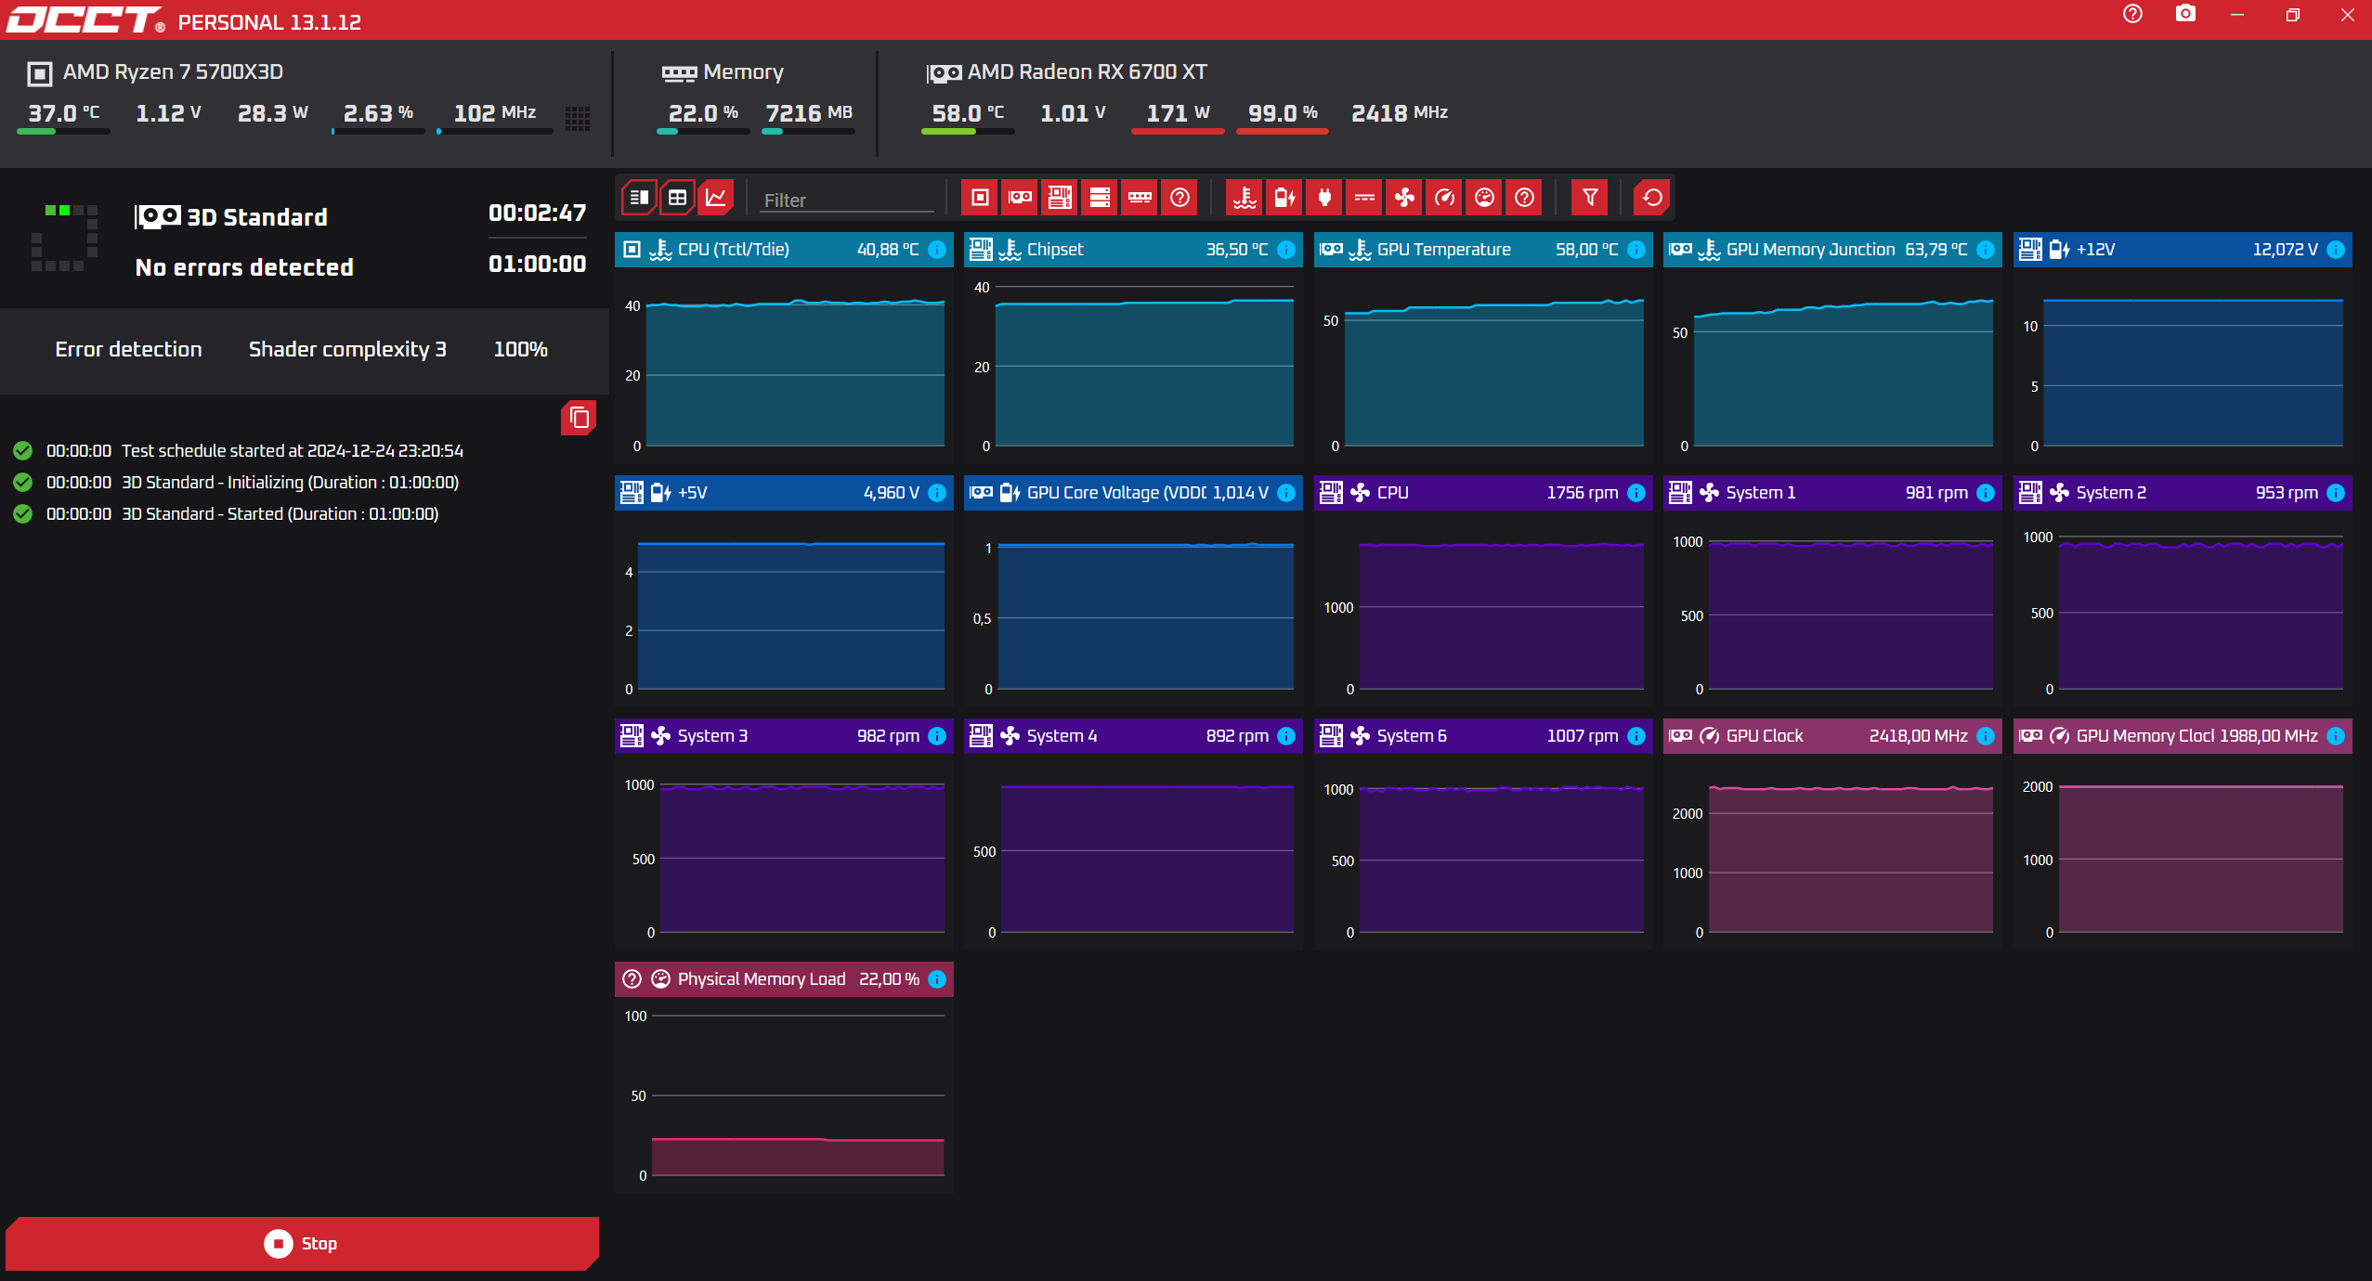Open CPU (Tctl/Tdie) info details
Image resolution: width=2372 pixels, height=1281 pixels.
point(937,250)
